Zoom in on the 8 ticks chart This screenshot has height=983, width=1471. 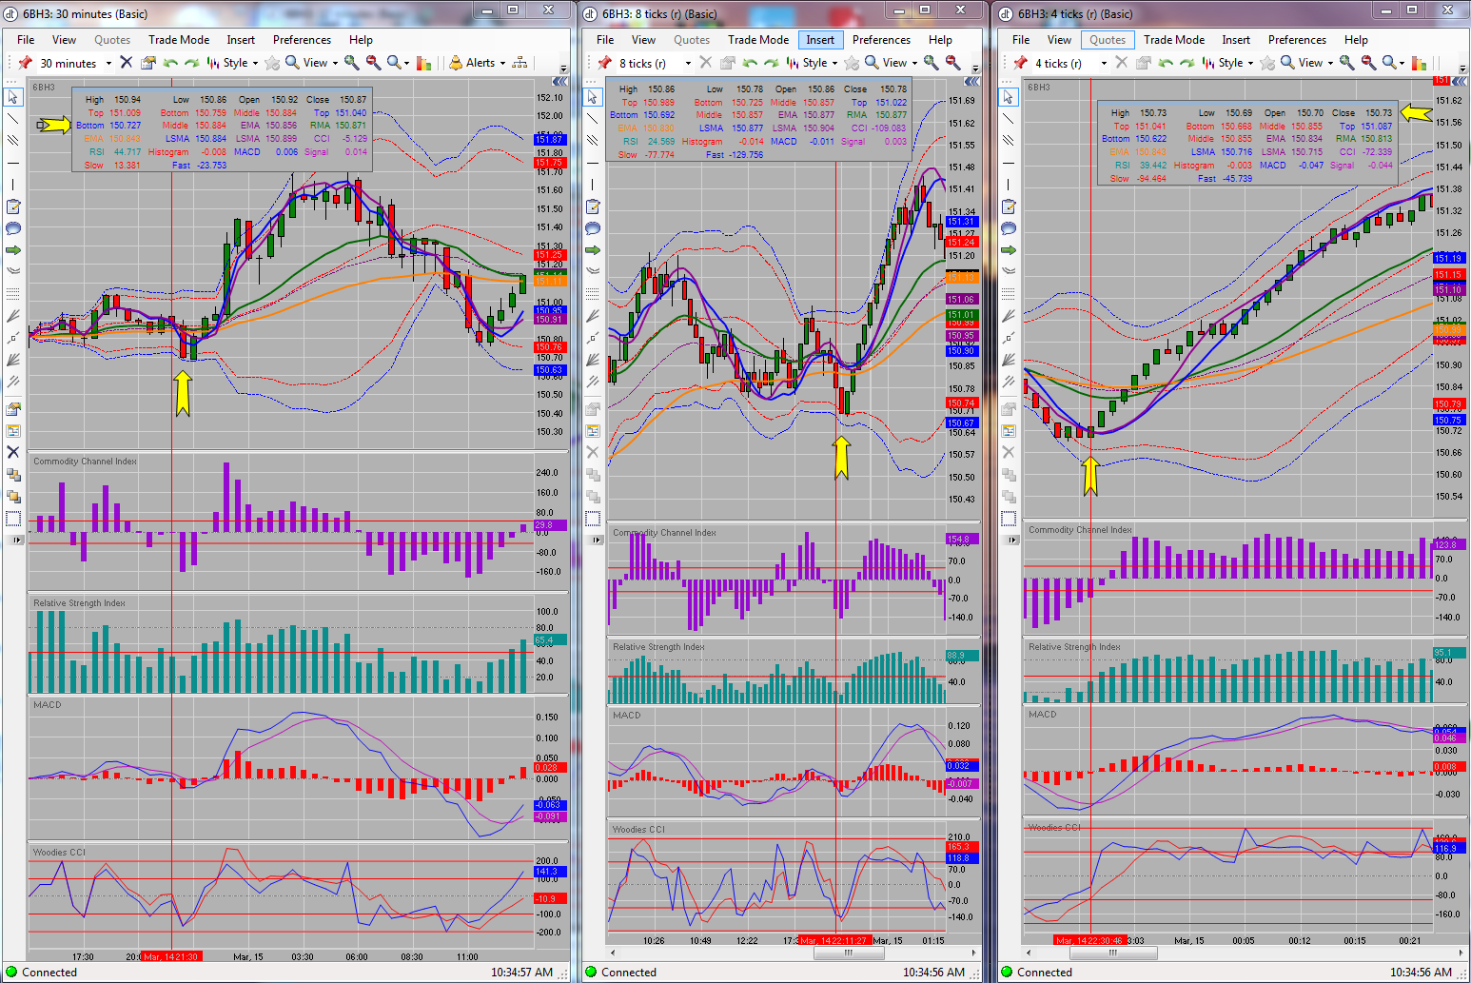coord(932,63)
